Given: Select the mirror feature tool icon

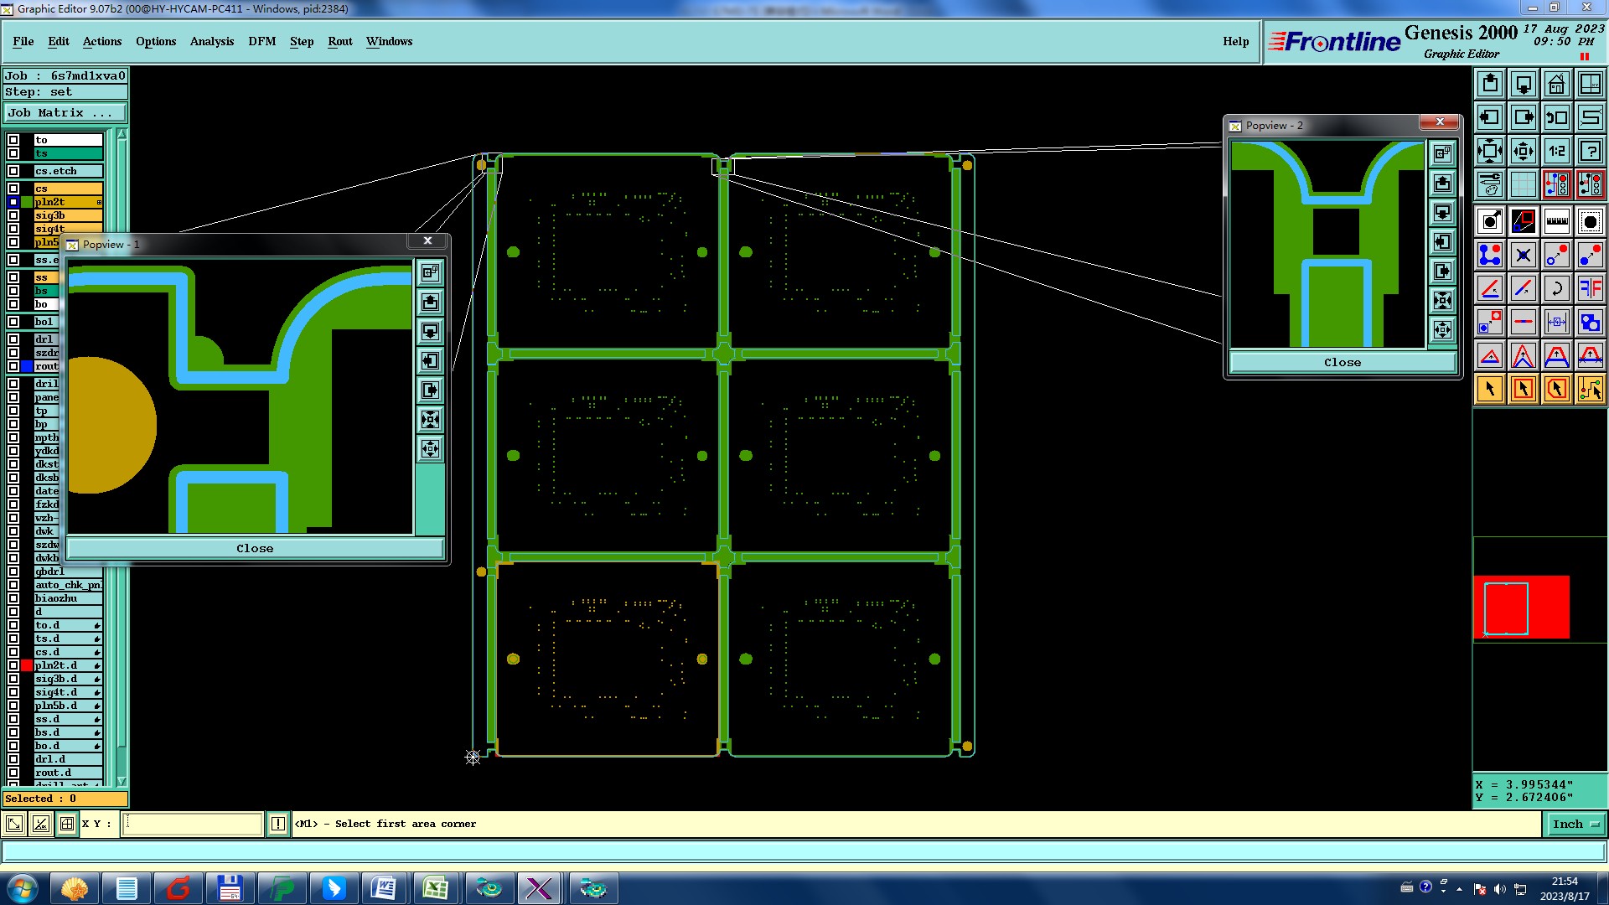Looking at the screenshot, I should 1590,288.
